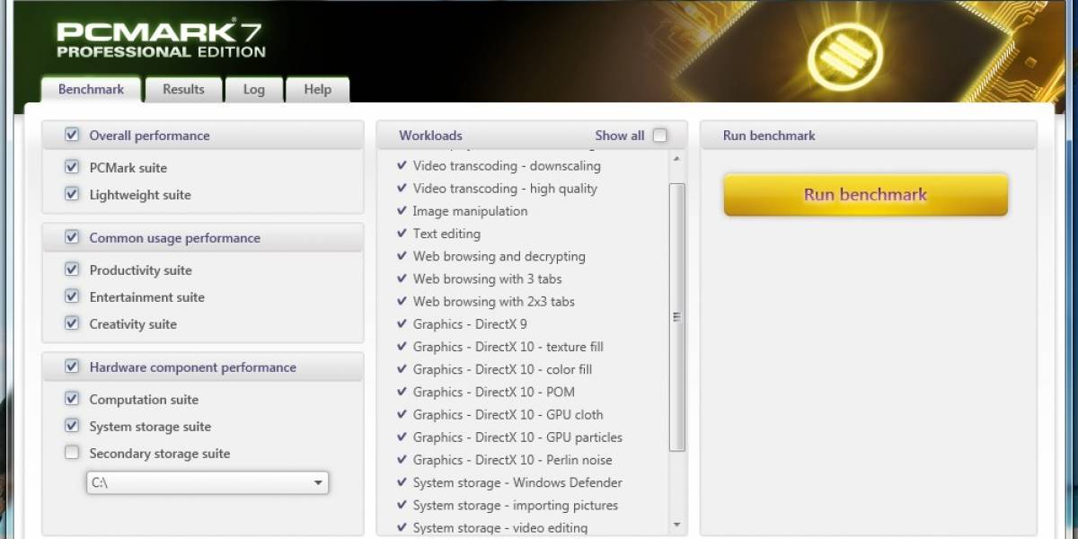Uncheck the Productivity suite checkbox
Image resolution: width=1078 pixels, height=539 pixels.
coord(72,270)
